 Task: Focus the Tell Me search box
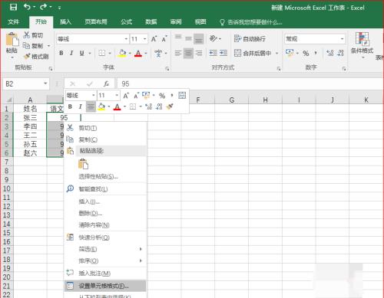[x=251, y=22]
